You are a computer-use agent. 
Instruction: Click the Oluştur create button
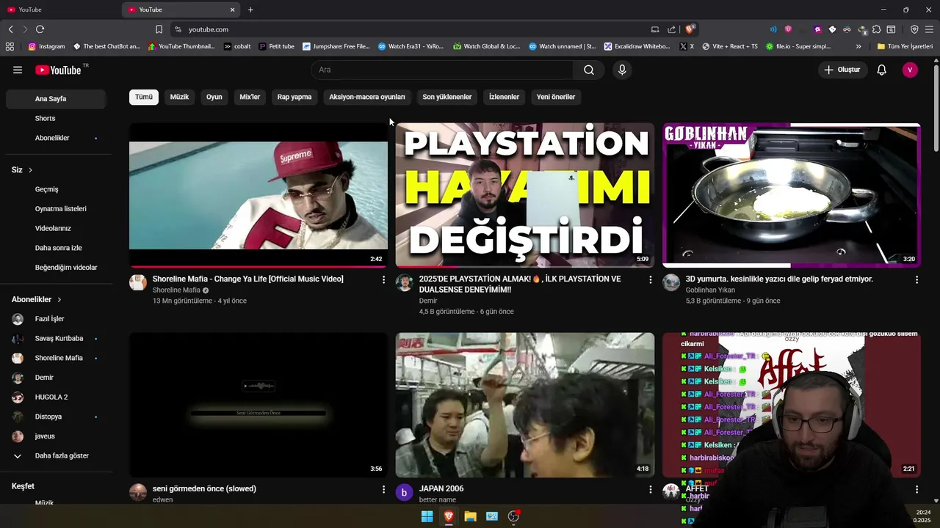pos(842,70)
